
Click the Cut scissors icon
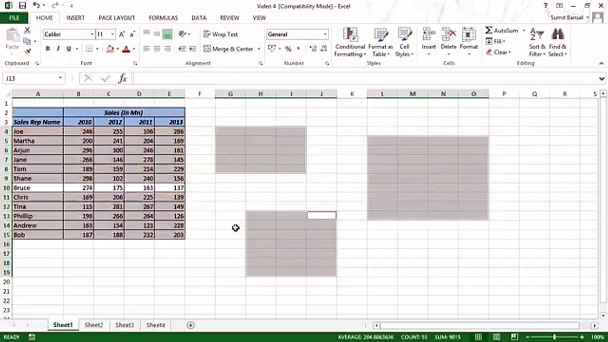click(x=28, y=30)
